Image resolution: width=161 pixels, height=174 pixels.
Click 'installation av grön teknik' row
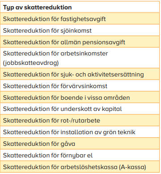pyautogui.click(x=80, y=132)
